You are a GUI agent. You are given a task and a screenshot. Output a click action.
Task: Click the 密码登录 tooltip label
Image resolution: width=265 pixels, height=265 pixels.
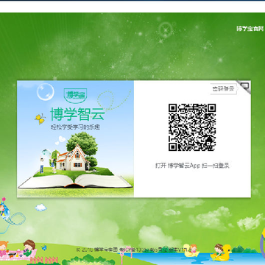tap(223, 89)
